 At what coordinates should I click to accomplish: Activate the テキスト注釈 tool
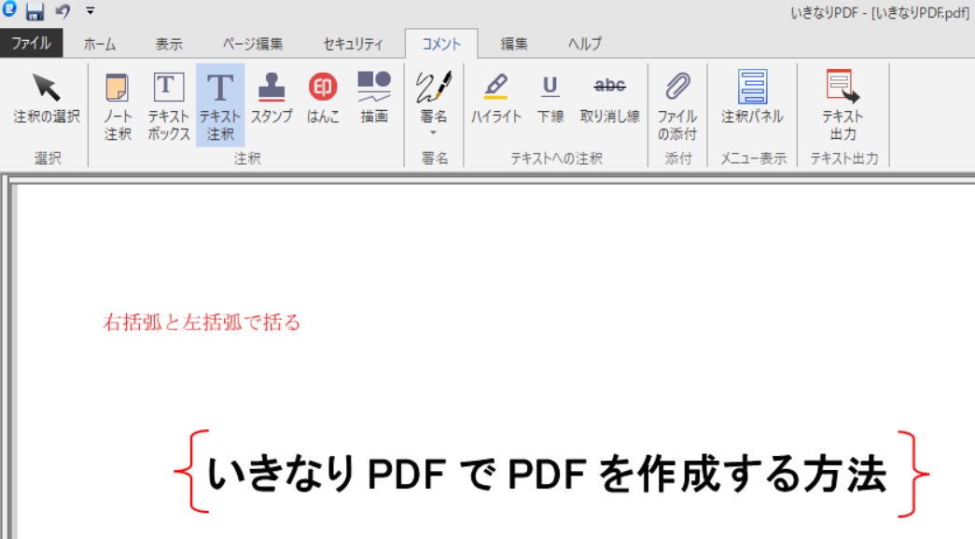coord(220,105)
